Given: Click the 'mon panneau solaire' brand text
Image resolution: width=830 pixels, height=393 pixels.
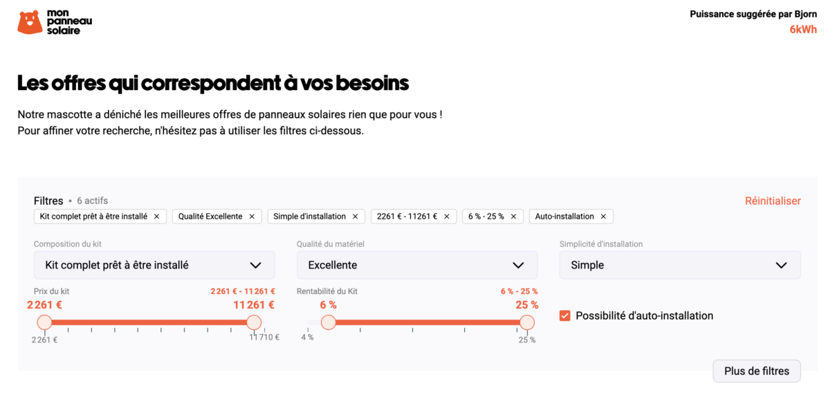Looking at the screenshot, I should 68,22.
